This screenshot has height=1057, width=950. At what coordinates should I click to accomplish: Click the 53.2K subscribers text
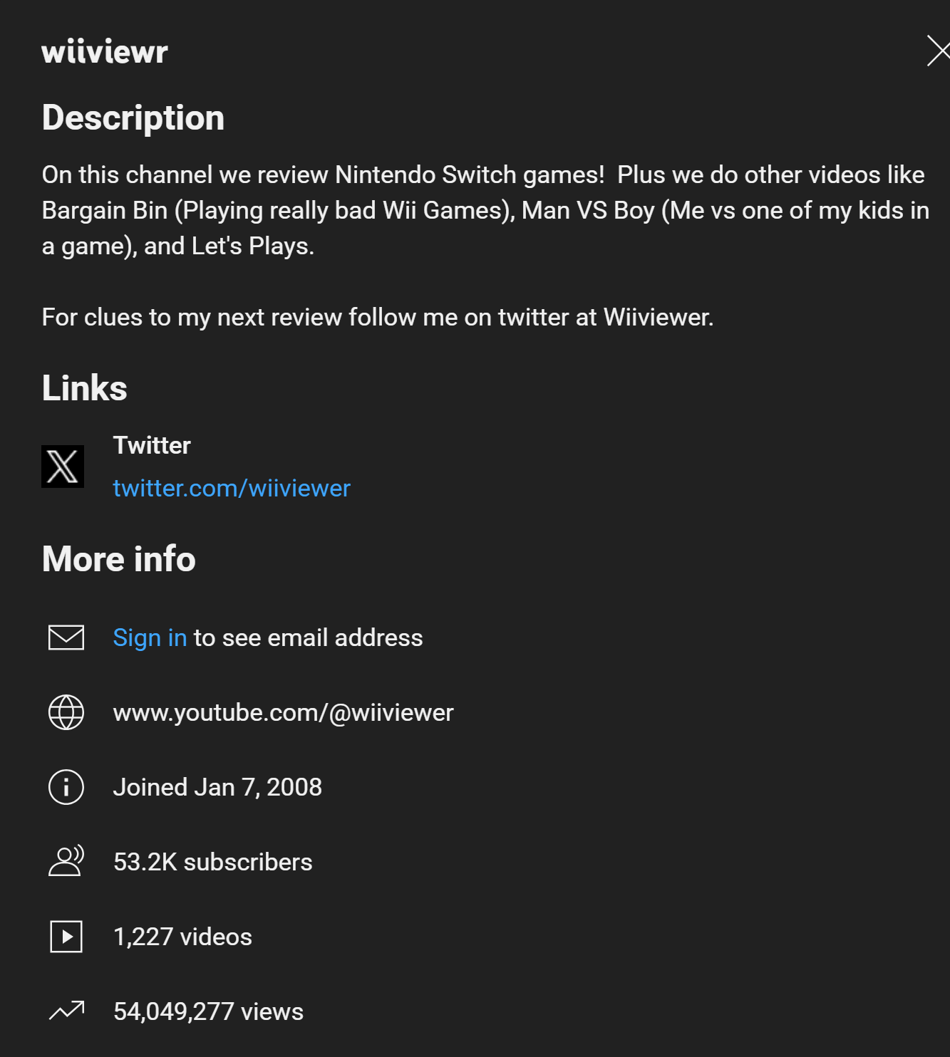213,862
